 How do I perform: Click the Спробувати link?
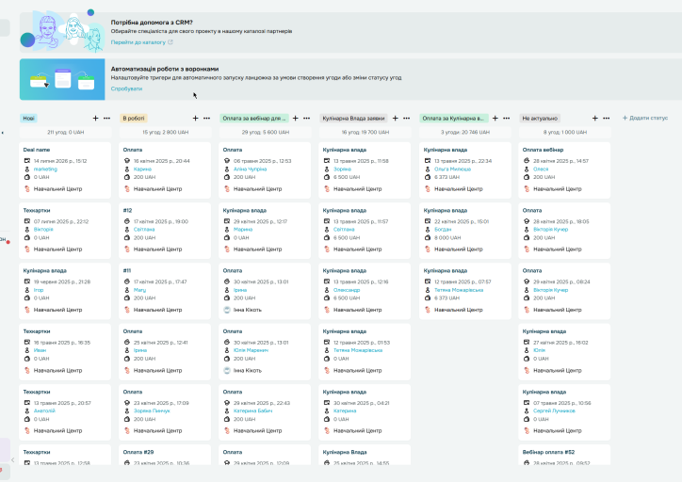click(126, 88)
